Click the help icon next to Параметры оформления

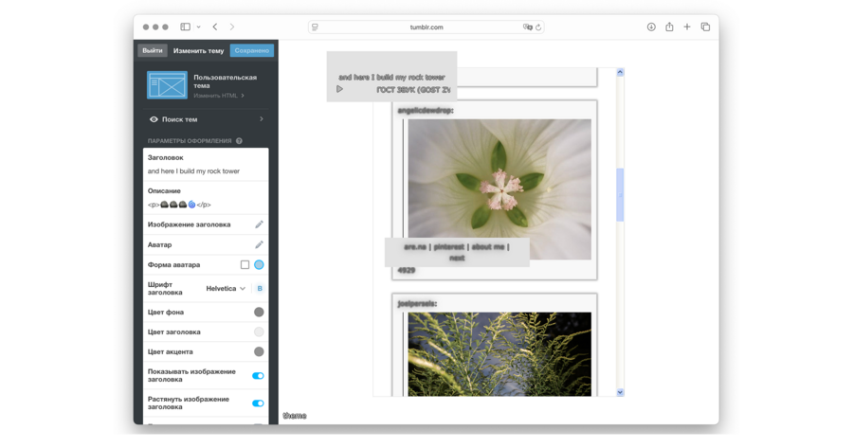coord(239,141)
